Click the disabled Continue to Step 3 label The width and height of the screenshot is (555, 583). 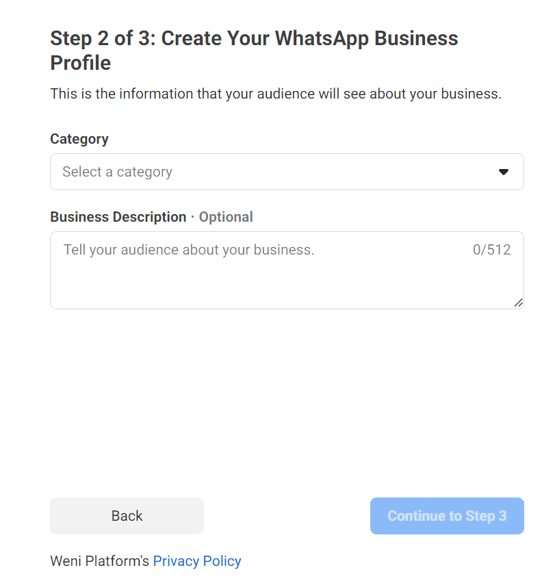click(x=446, y=516)
